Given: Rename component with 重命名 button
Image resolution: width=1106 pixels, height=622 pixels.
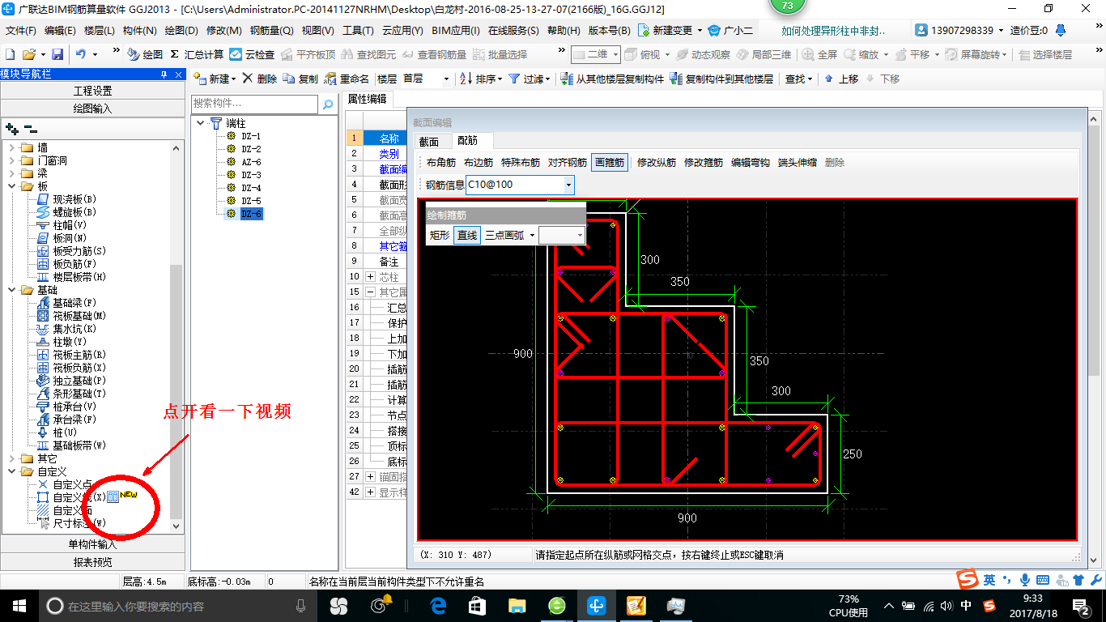Looking at the screenshot, I should (347, 79).
